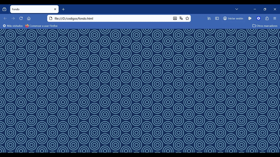This screenshot has height=157, width=280.
Task: Expand the list all tabs chevron
Action: click(x=237, y=9)
